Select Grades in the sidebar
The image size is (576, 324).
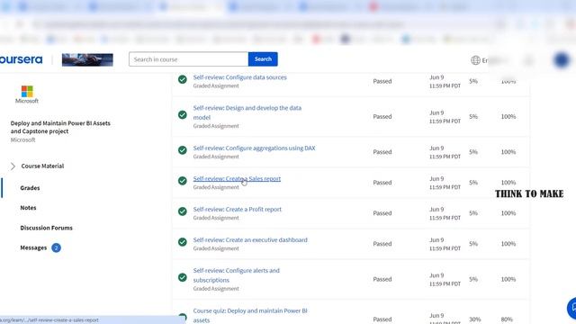click(30, 188)
